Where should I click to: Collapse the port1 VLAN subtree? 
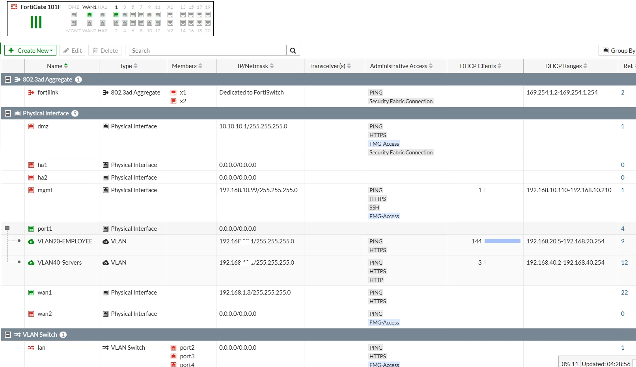(x=7, y=228)
